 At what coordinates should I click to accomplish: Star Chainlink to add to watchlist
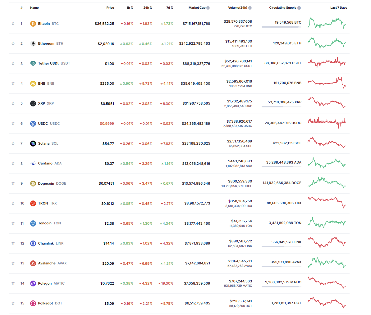point(13,243)
